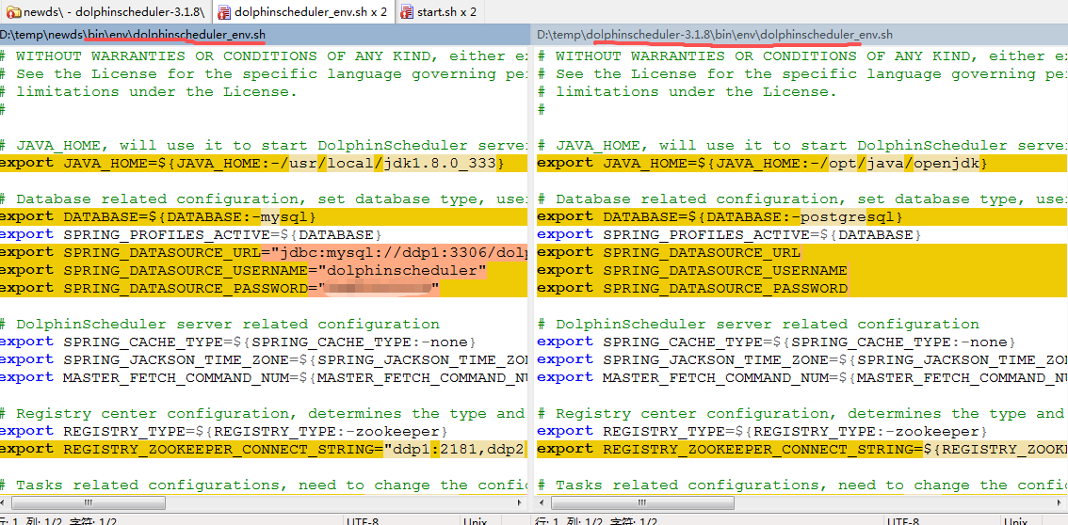Click right pane scrollbar's left arrow
Screen dimensions: 1068x525
tap(542, 503)
